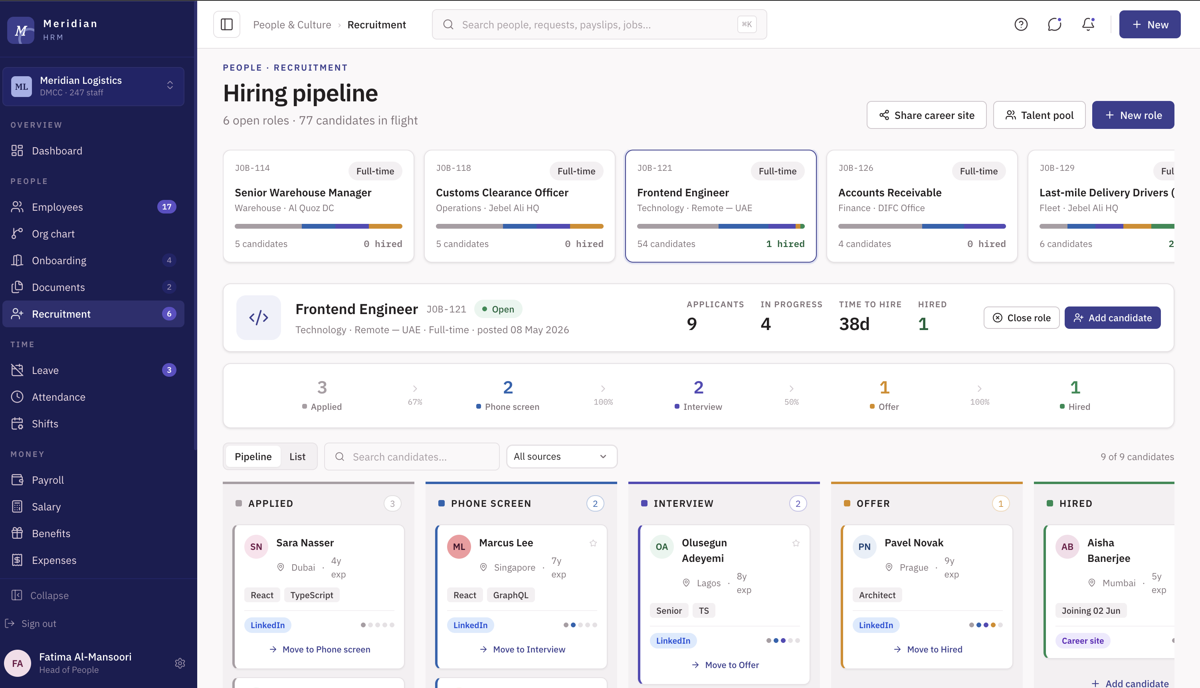Click the Offer stage in funnel

tap(884, 395)
